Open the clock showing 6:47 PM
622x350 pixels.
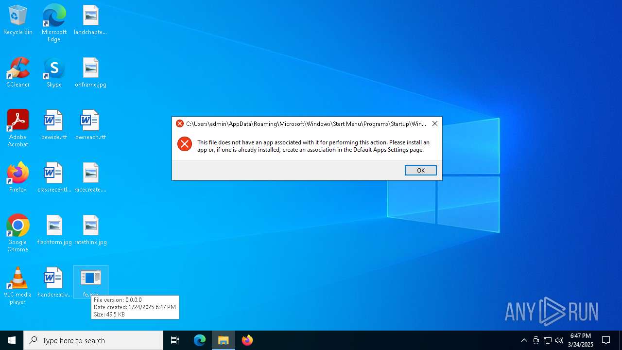[581, 340]
